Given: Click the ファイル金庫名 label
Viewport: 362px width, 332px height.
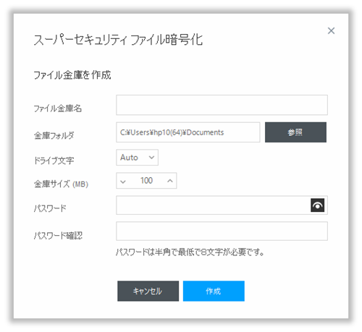Looking at the screenshot, I should point(58,108).
